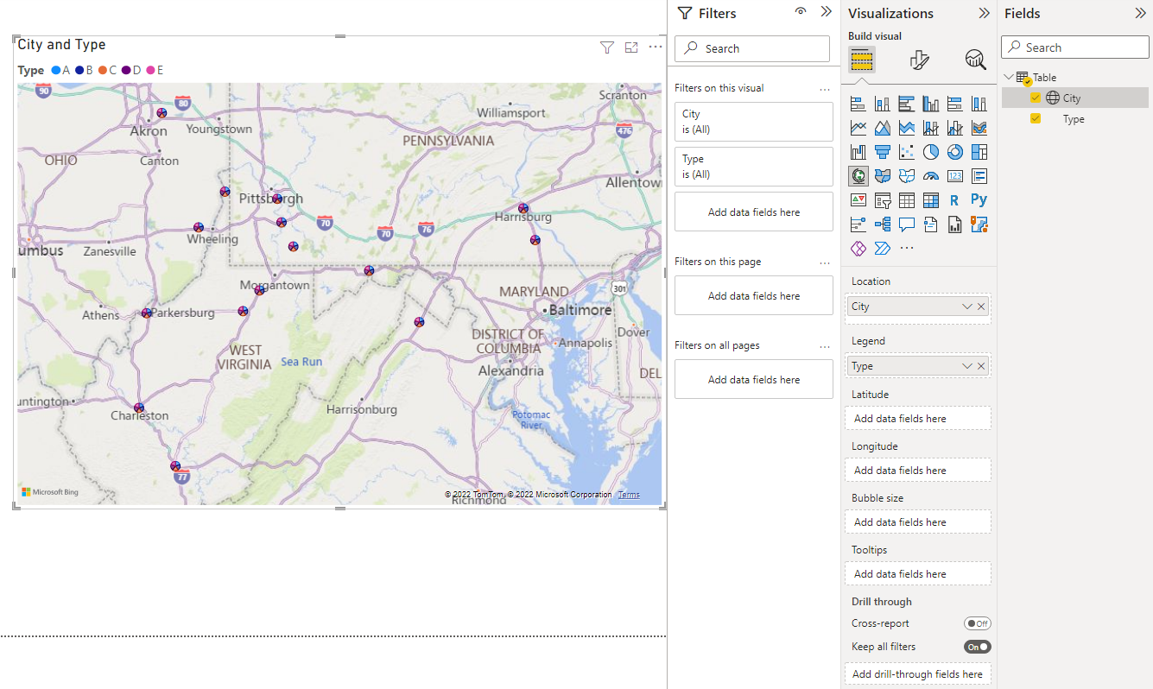
Task: Select the Map globe visual
Action: (858, 176)
